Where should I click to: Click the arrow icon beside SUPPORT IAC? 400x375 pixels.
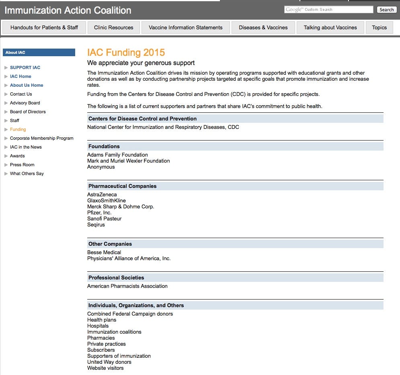[6, 67]
